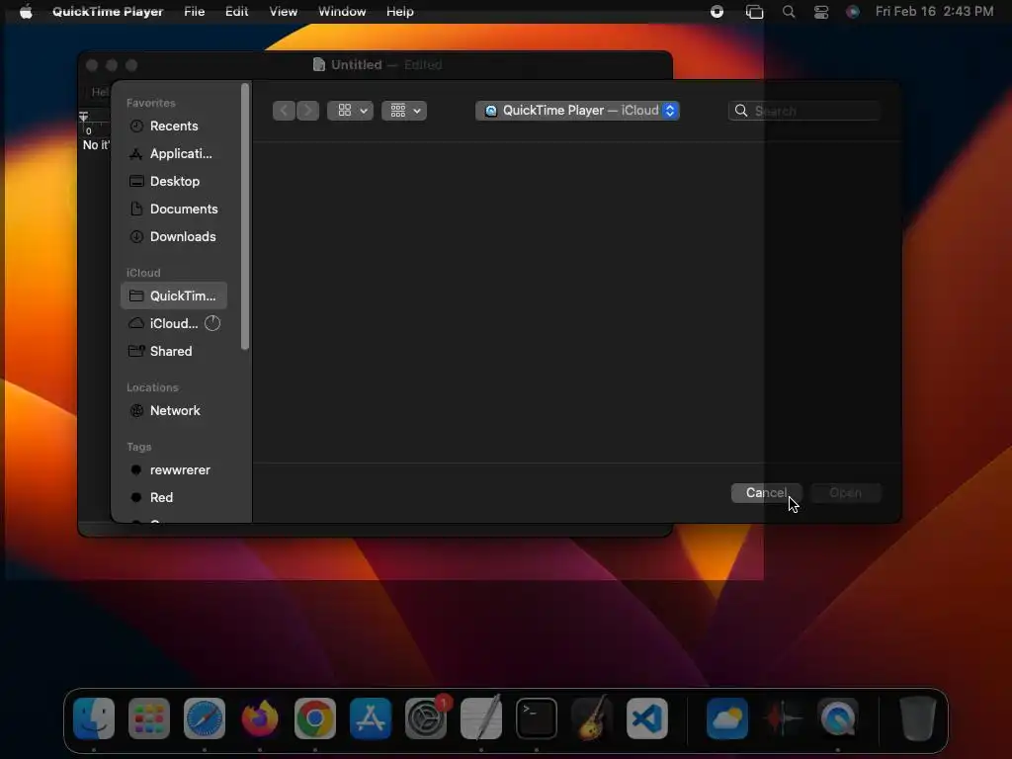The width and height of the screenshot is (1012, 759).
Task: Launch Firefox from the Dock
Action: [x=260, y=718]
